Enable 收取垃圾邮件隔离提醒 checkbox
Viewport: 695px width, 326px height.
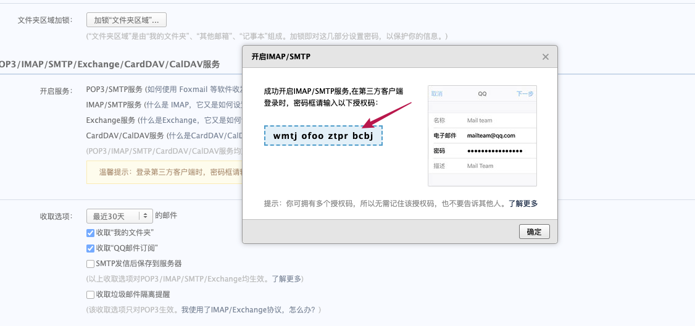[90, 295]
